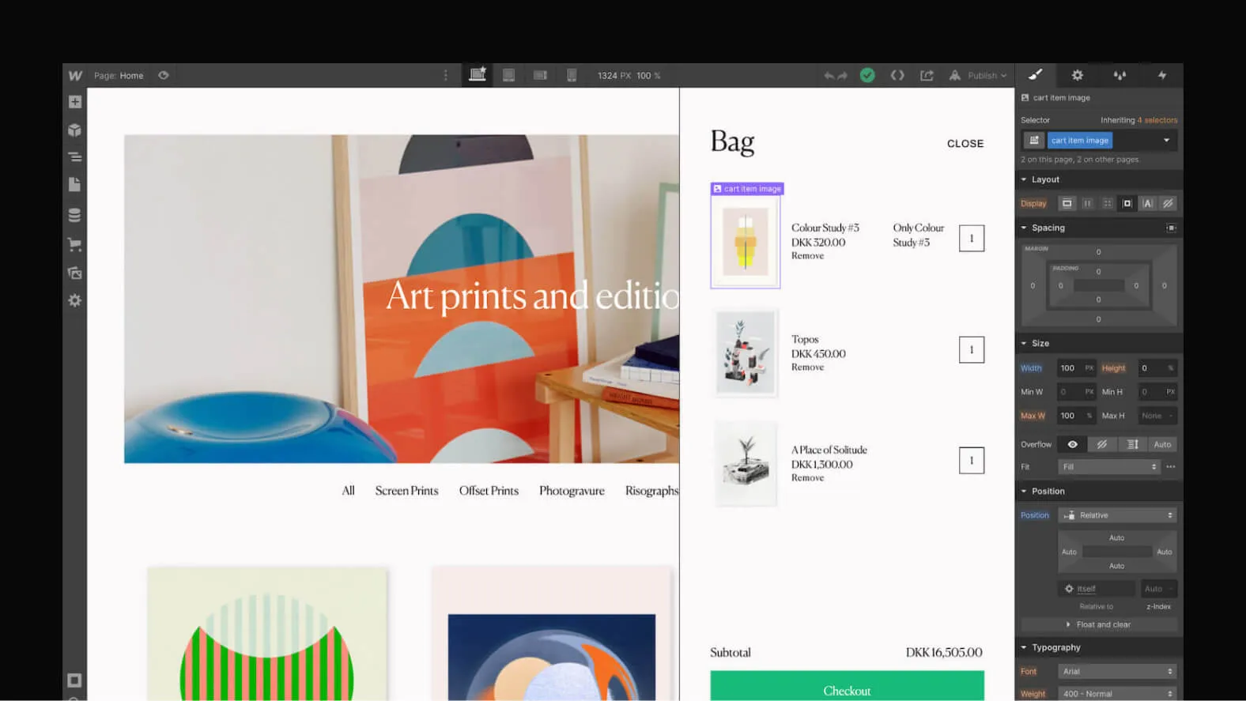
Task: Click the Screen Prints category tab
Action: [406, 491]
